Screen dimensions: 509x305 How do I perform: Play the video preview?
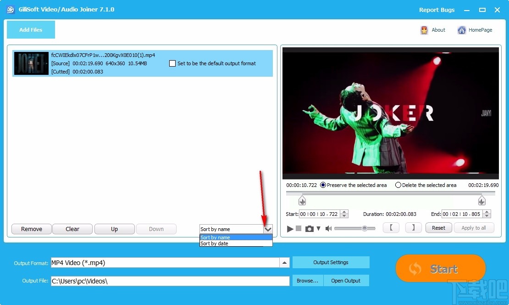pos(289,228)
